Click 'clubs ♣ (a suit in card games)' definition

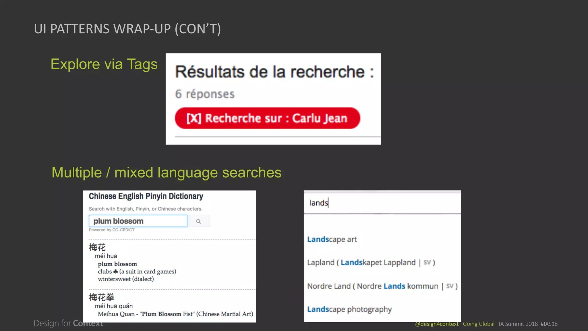point(137,272)
